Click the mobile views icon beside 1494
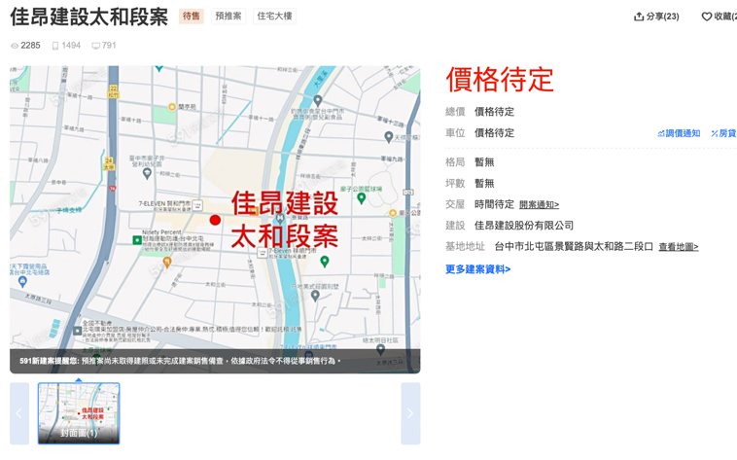 55,46
